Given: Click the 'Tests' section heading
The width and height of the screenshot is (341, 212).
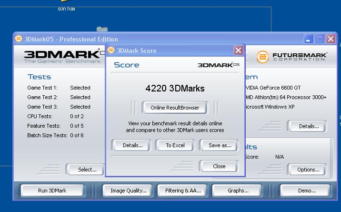Looking at the screenshot, I should [x=39, y=77].
